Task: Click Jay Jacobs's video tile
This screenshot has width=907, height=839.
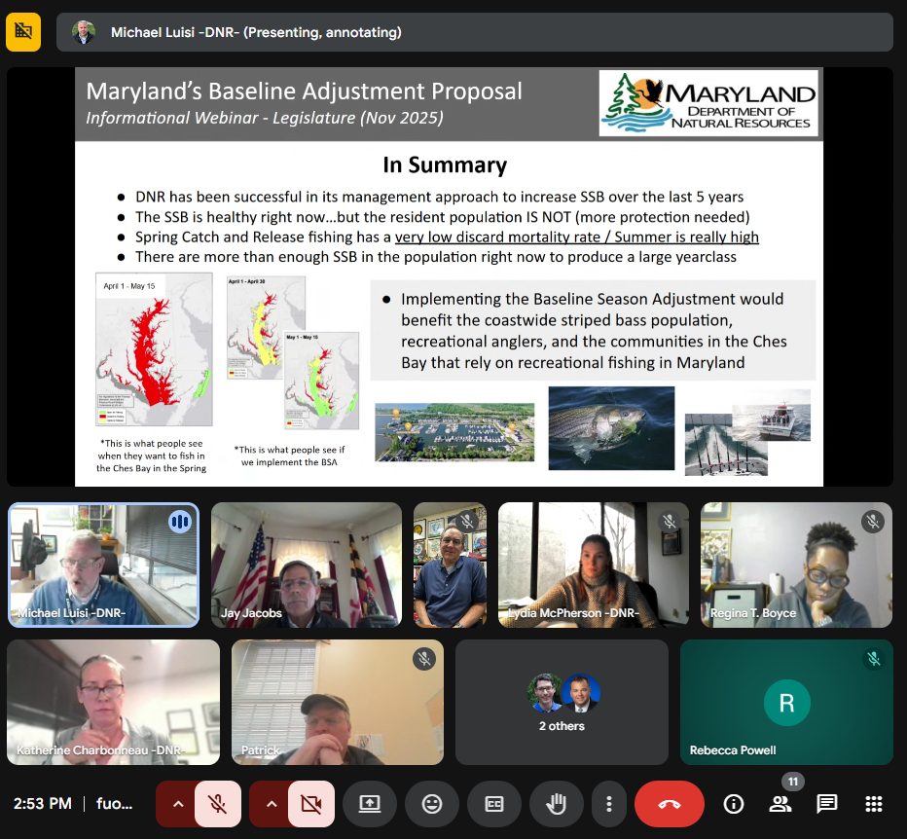Action: (x=306, y=565)
